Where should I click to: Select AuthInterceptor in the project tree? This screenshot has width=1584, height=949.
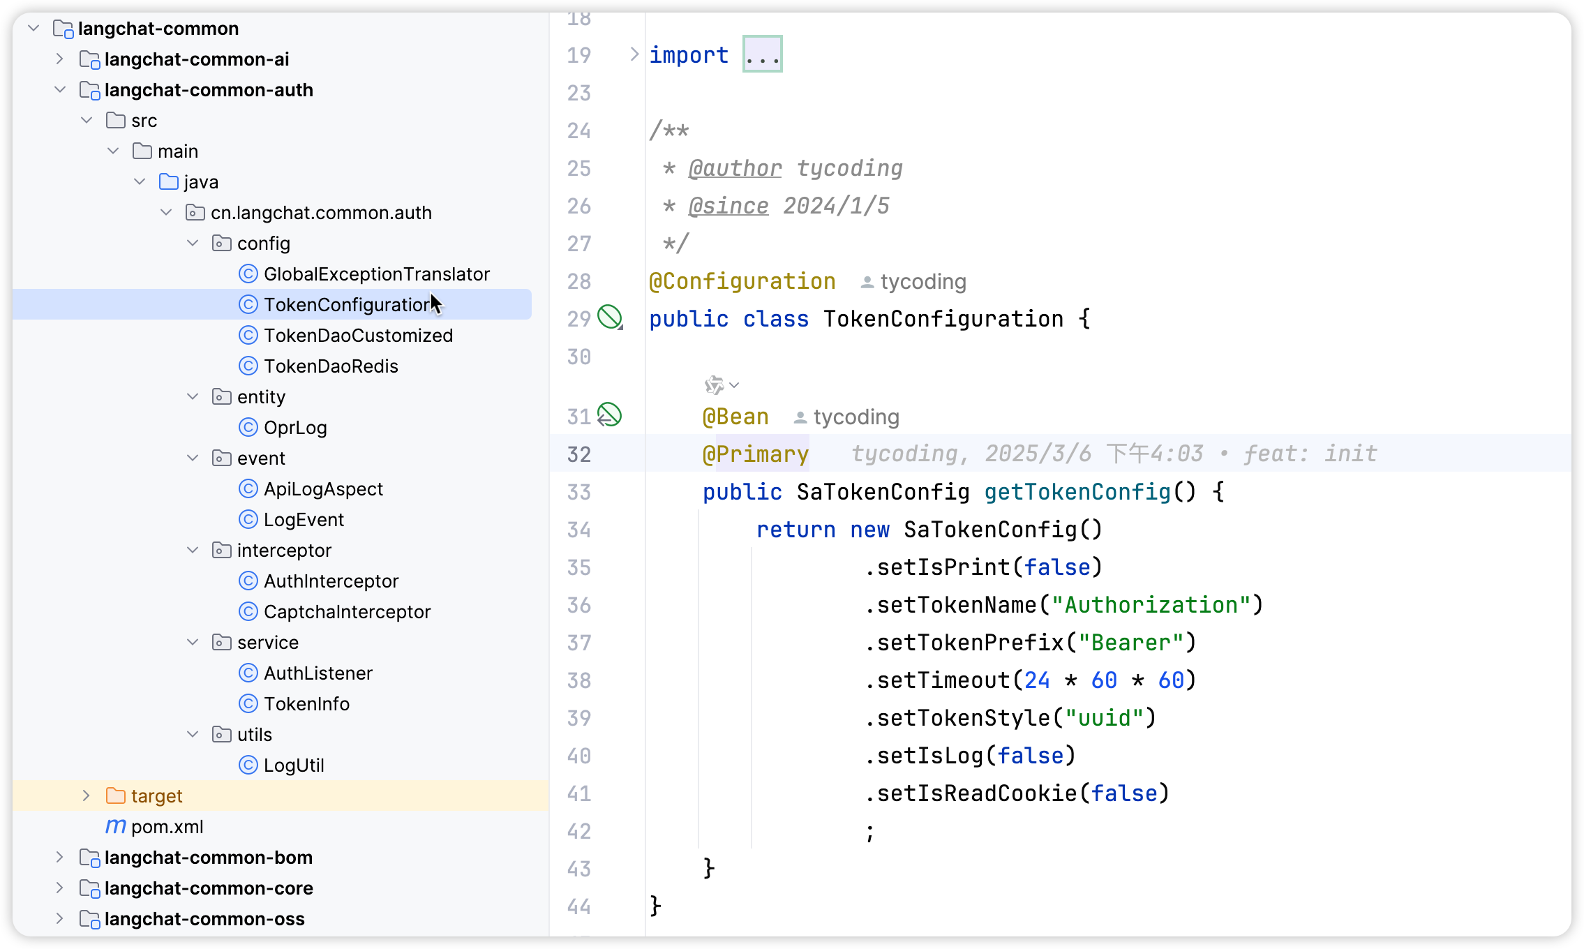331,581
